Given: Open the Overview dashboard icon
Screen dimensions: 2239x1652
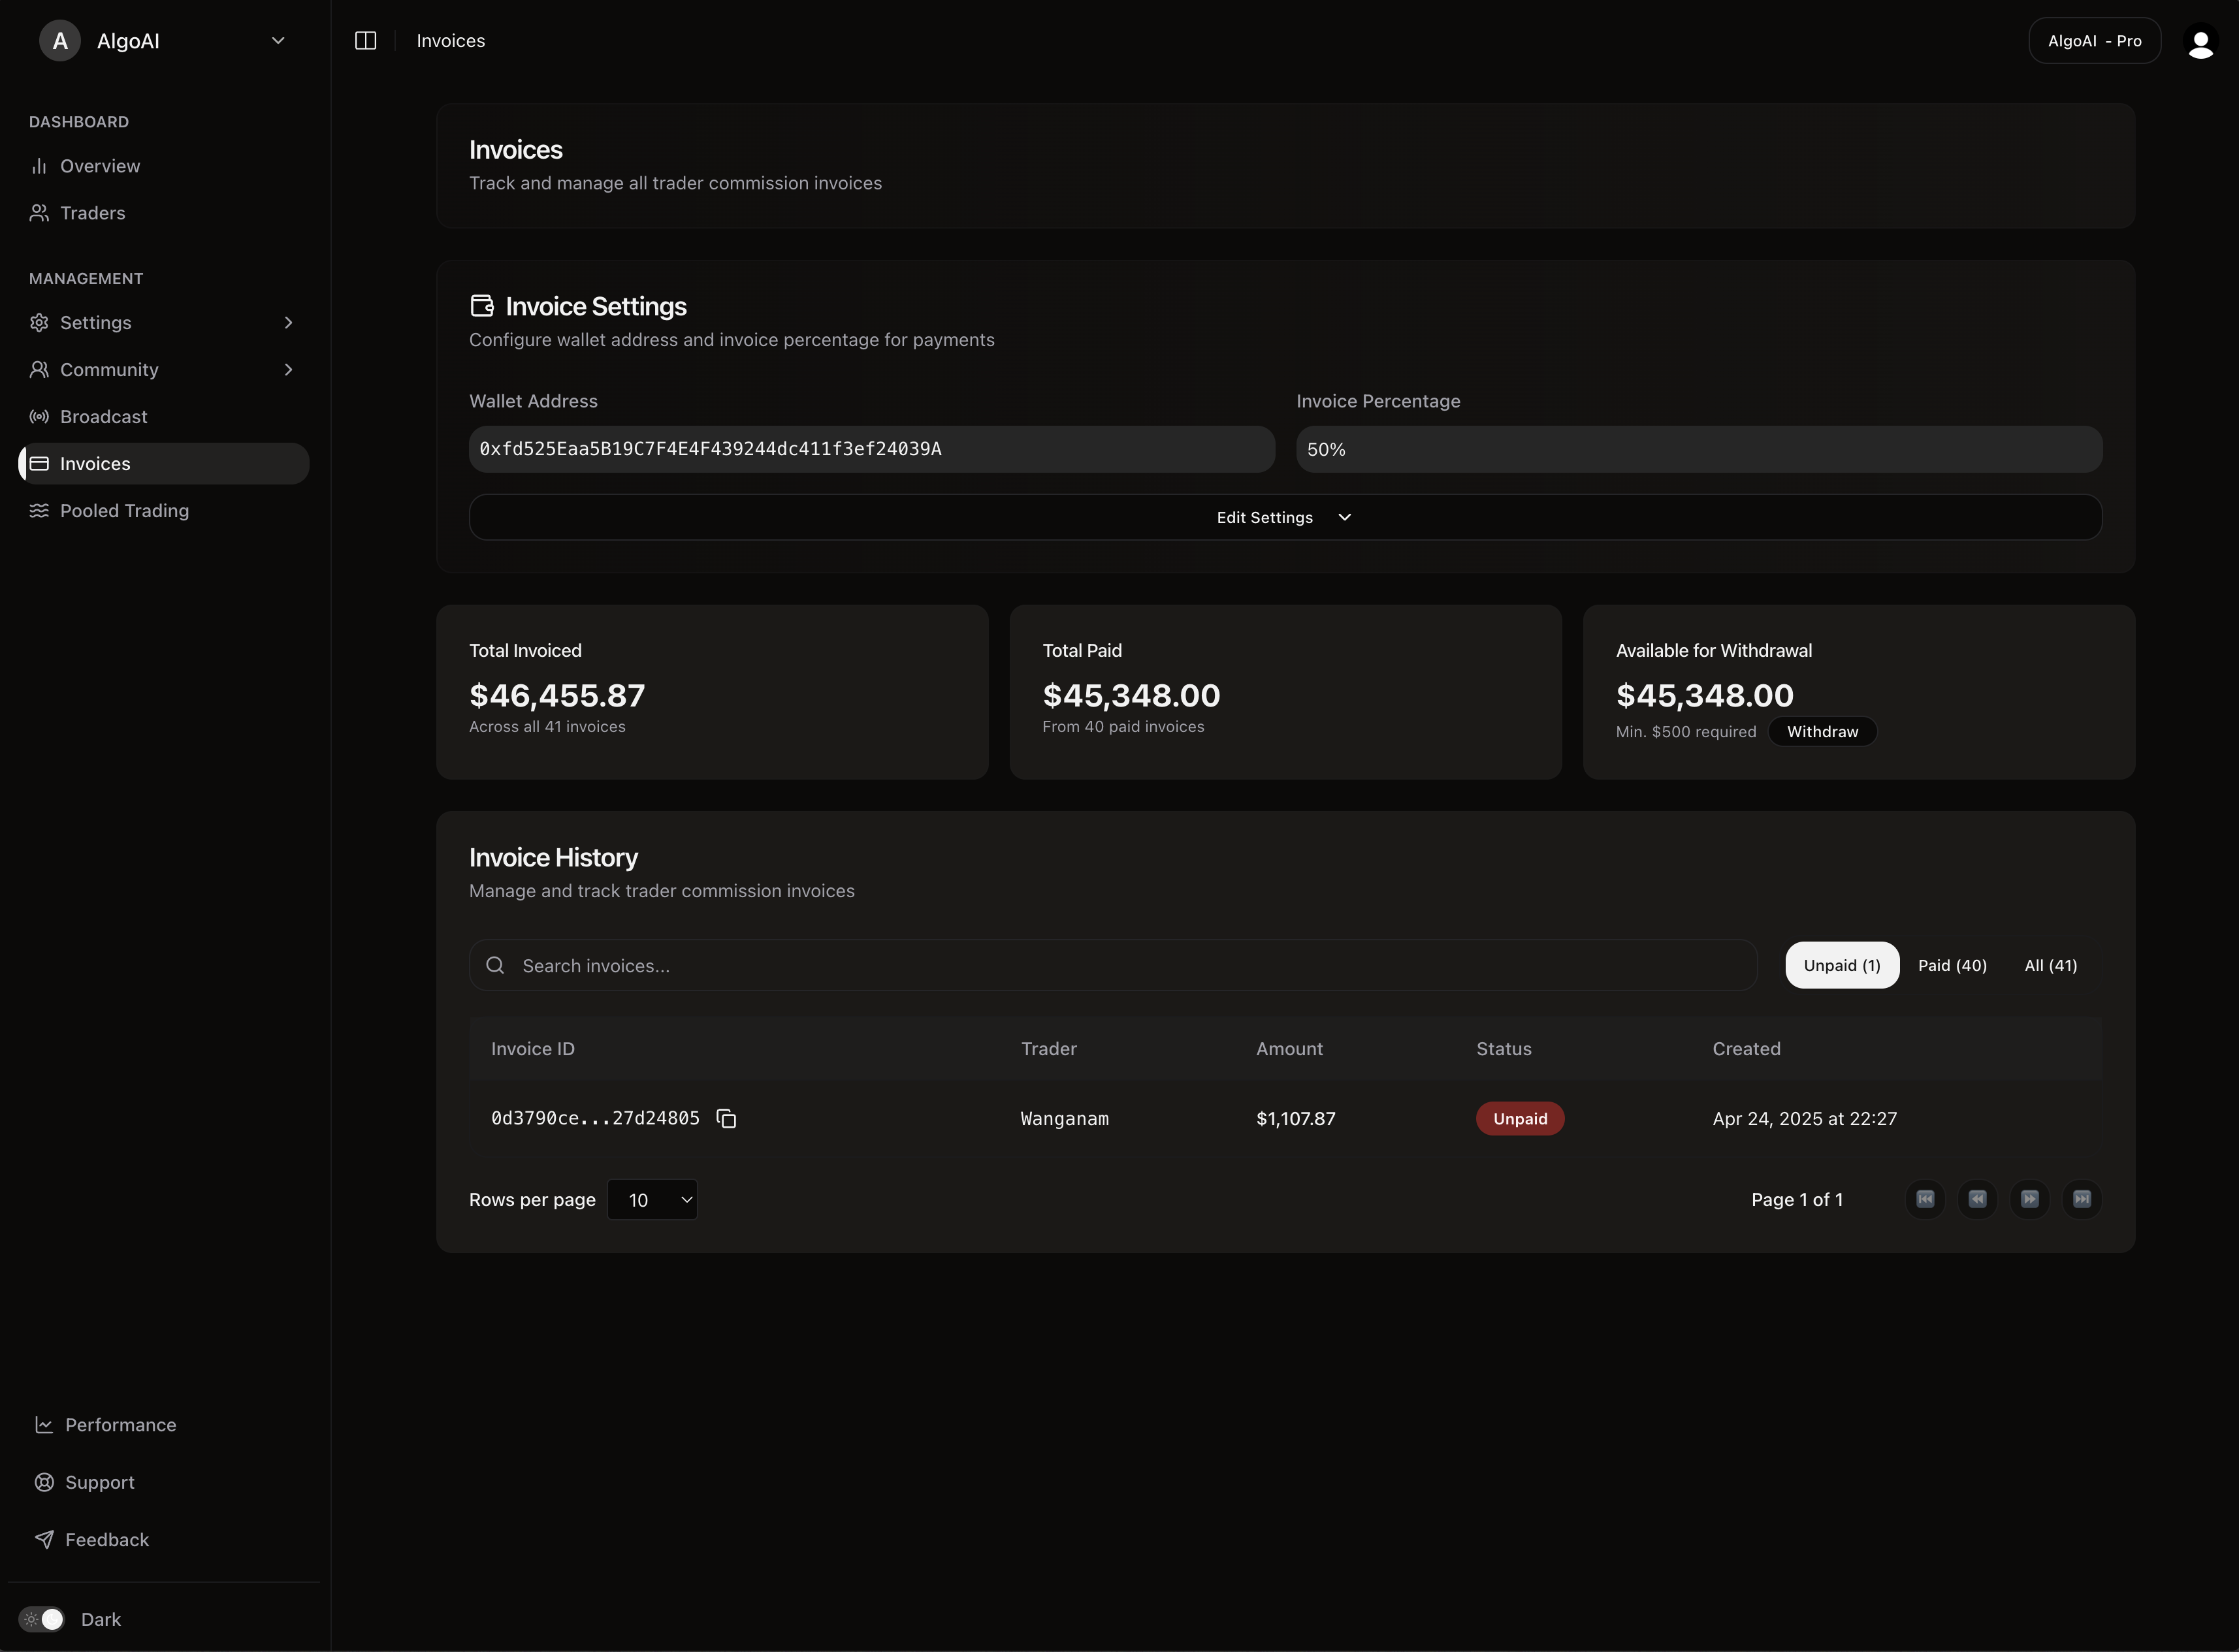Looking at the screenshot, I should coord(39,166).
